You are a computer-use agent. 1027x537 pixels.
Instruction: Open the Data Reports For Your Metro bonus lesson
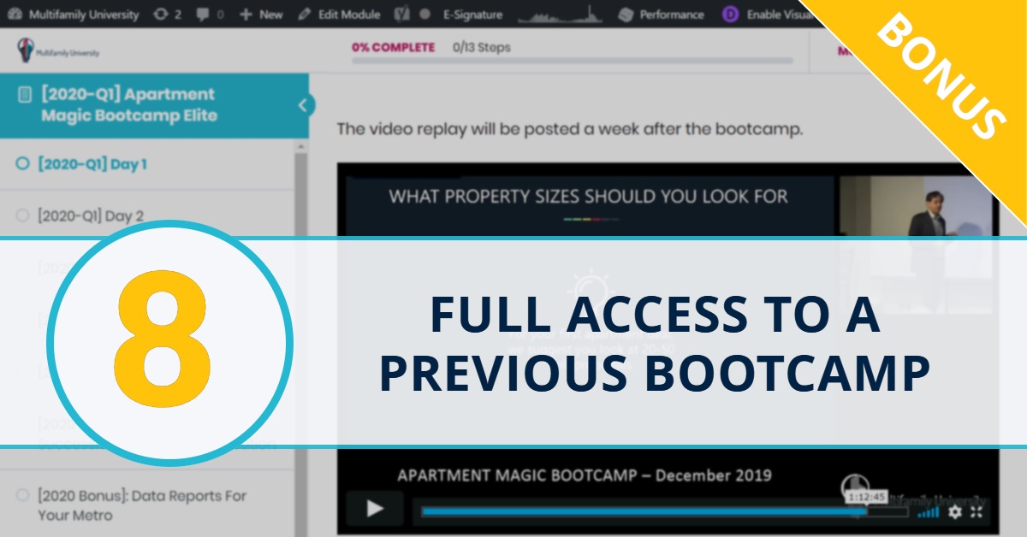pyautogui.click(x=142, y=505)
